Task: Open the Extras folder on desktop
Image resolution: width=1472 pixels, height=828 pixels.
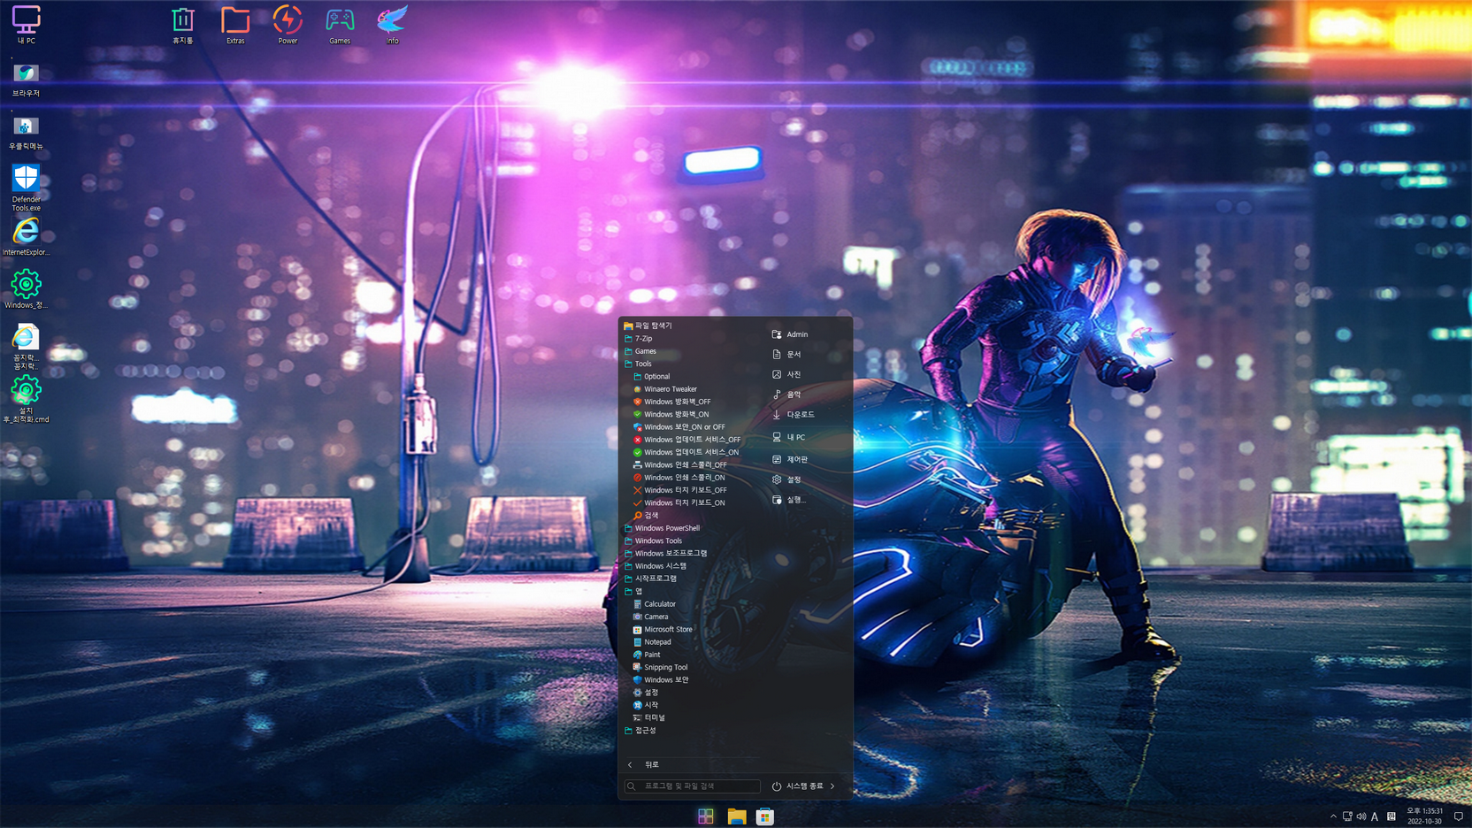Action: coord(235,25)
